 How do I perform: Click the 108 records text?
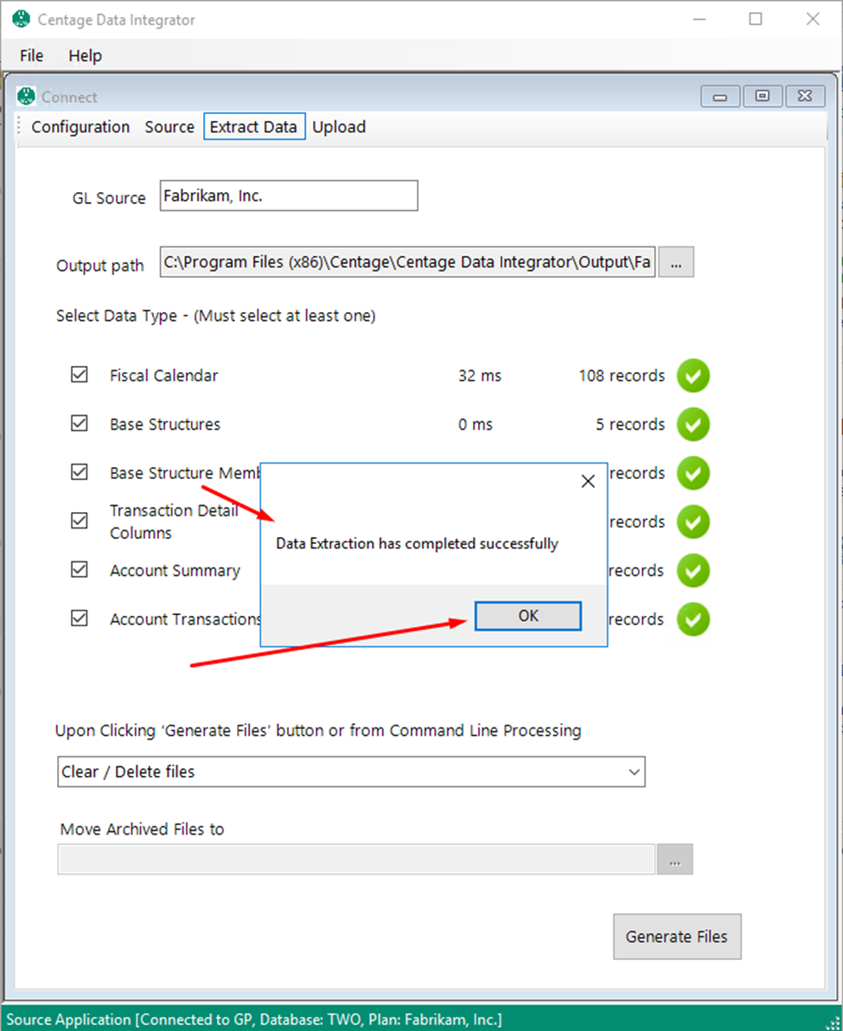(622, 375)
